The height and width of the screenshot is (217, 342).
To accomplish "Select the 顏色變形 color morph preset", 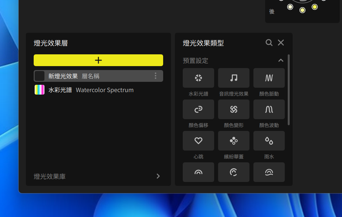I will (x=234, y=109).
